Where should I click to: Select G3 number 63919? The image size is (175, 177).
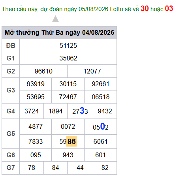36,84
